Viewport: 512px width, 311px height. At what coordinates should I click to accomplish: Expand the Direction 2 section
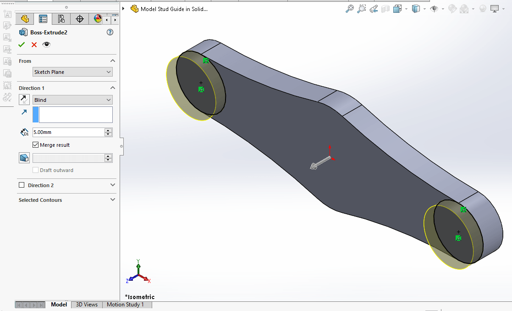coord(113,185)
